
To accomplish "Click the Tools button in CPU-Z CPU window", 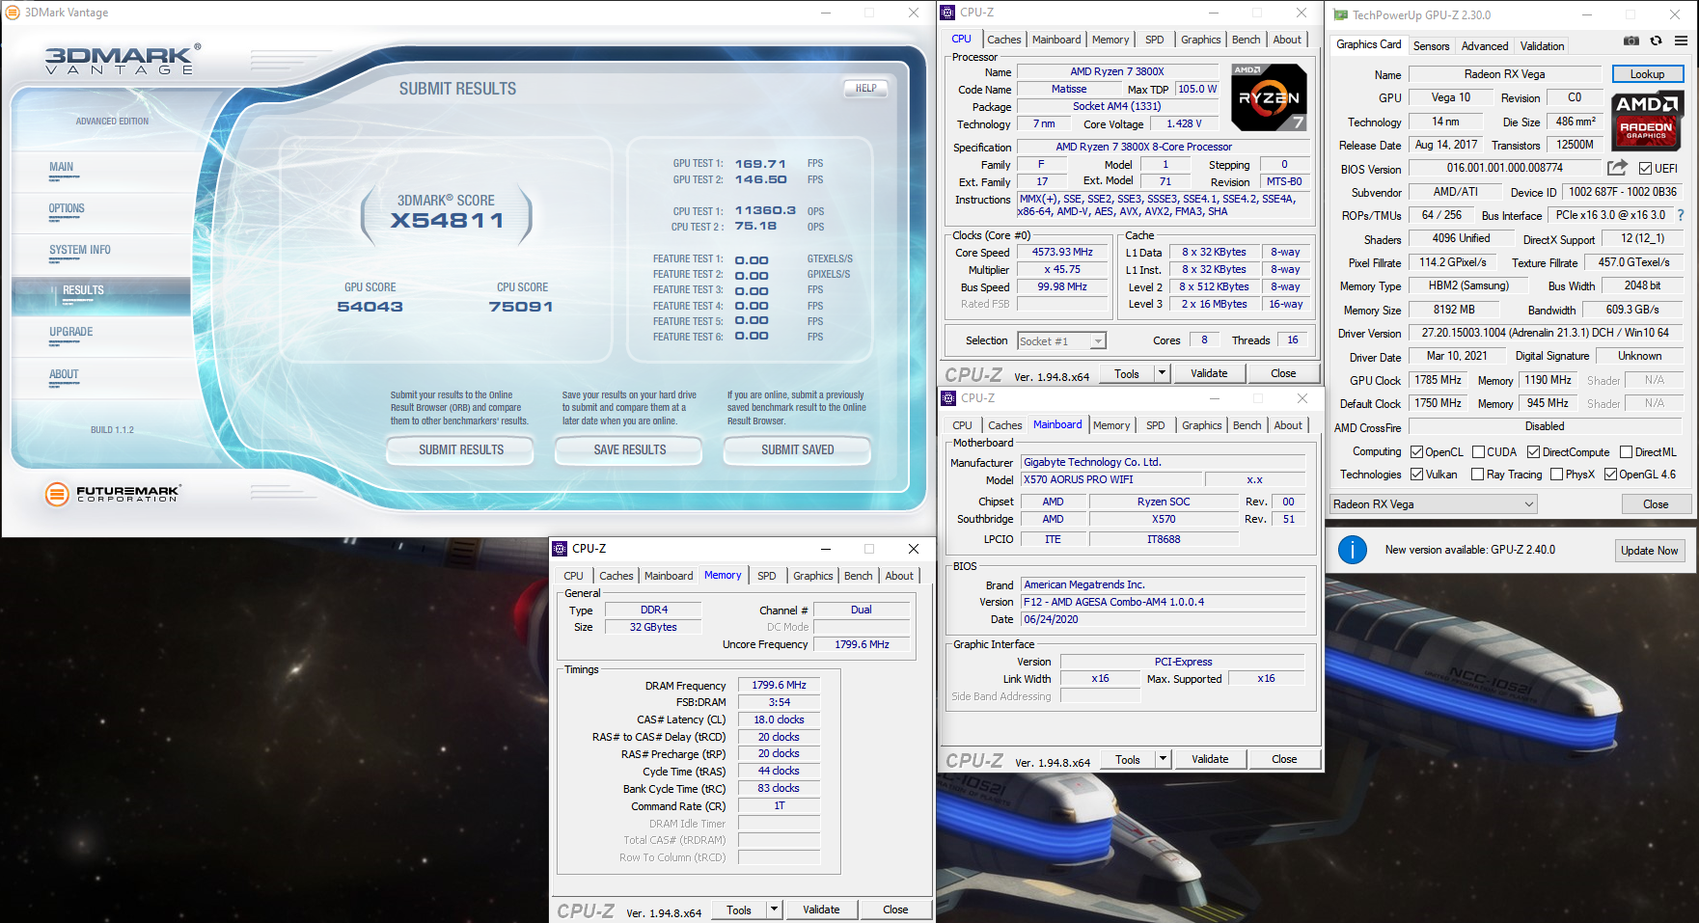I will [1127, 374].
